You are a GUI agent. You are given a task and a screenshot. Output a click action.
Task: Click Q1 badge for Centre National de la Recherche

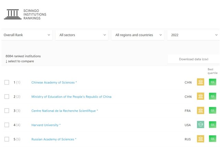click(x=212, y=111)
